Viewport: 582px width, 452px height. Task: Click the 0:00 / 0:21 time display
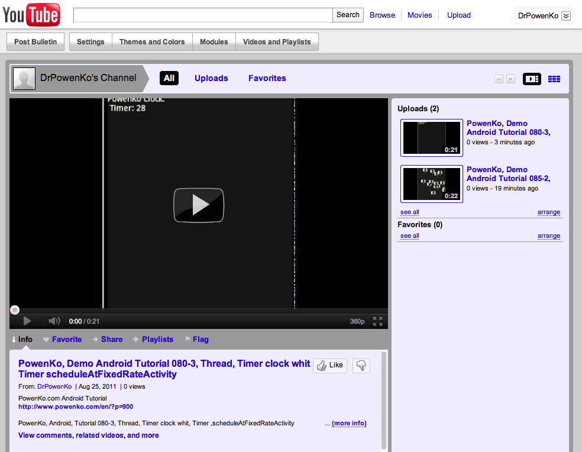[x=84, y=321]
